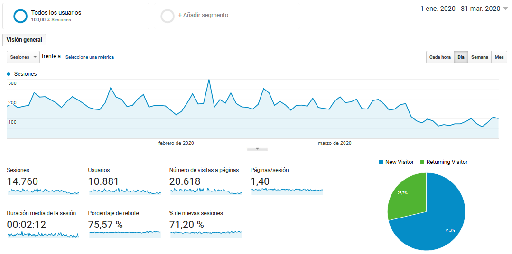
Task: Click the Seleccione una métrica link
Action: [90, 57]
